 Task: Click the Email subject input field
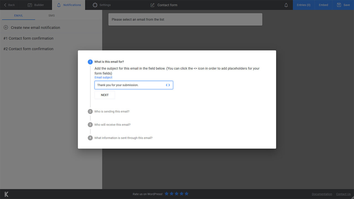coord(134,85)
